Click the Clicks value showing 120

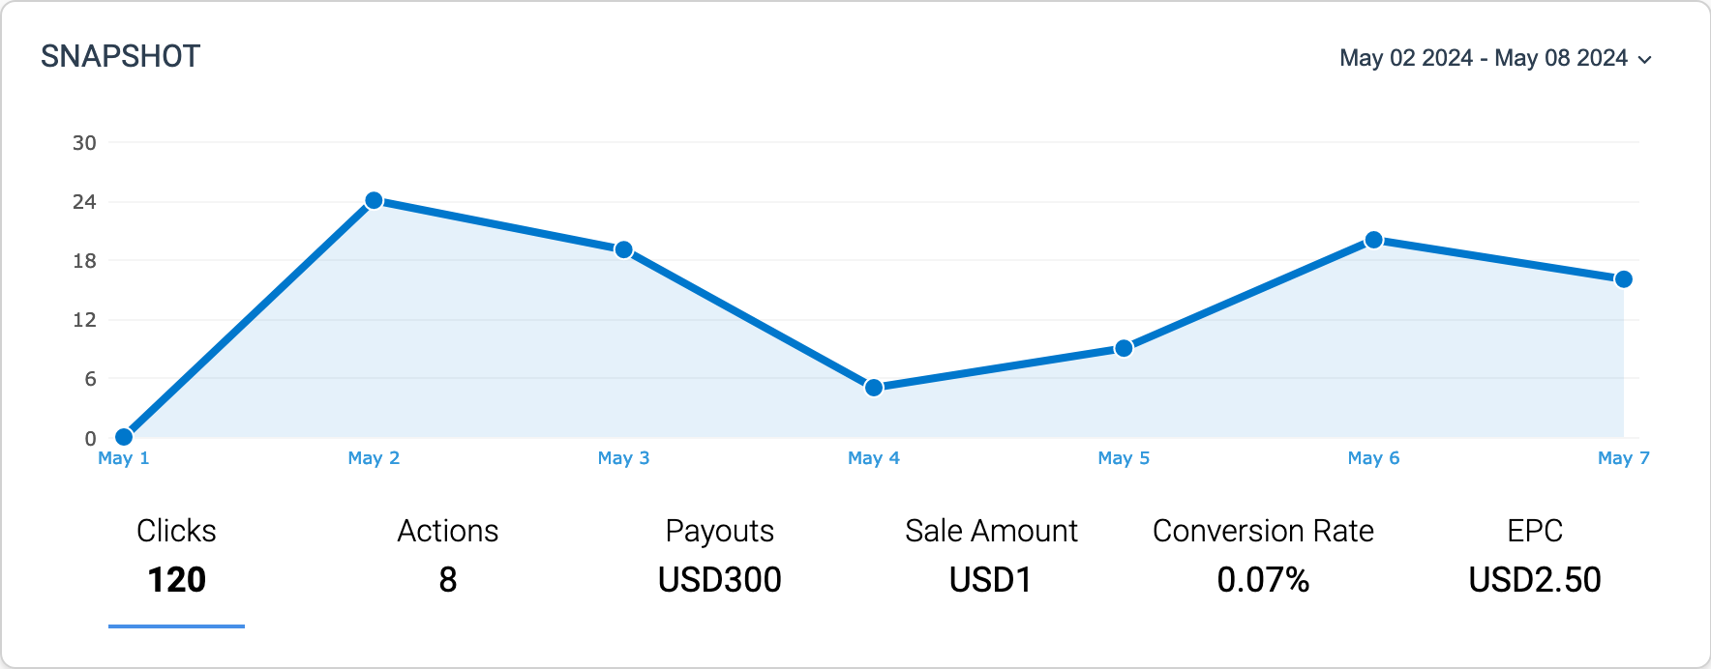pyautogui.click(x=177, y=581)
